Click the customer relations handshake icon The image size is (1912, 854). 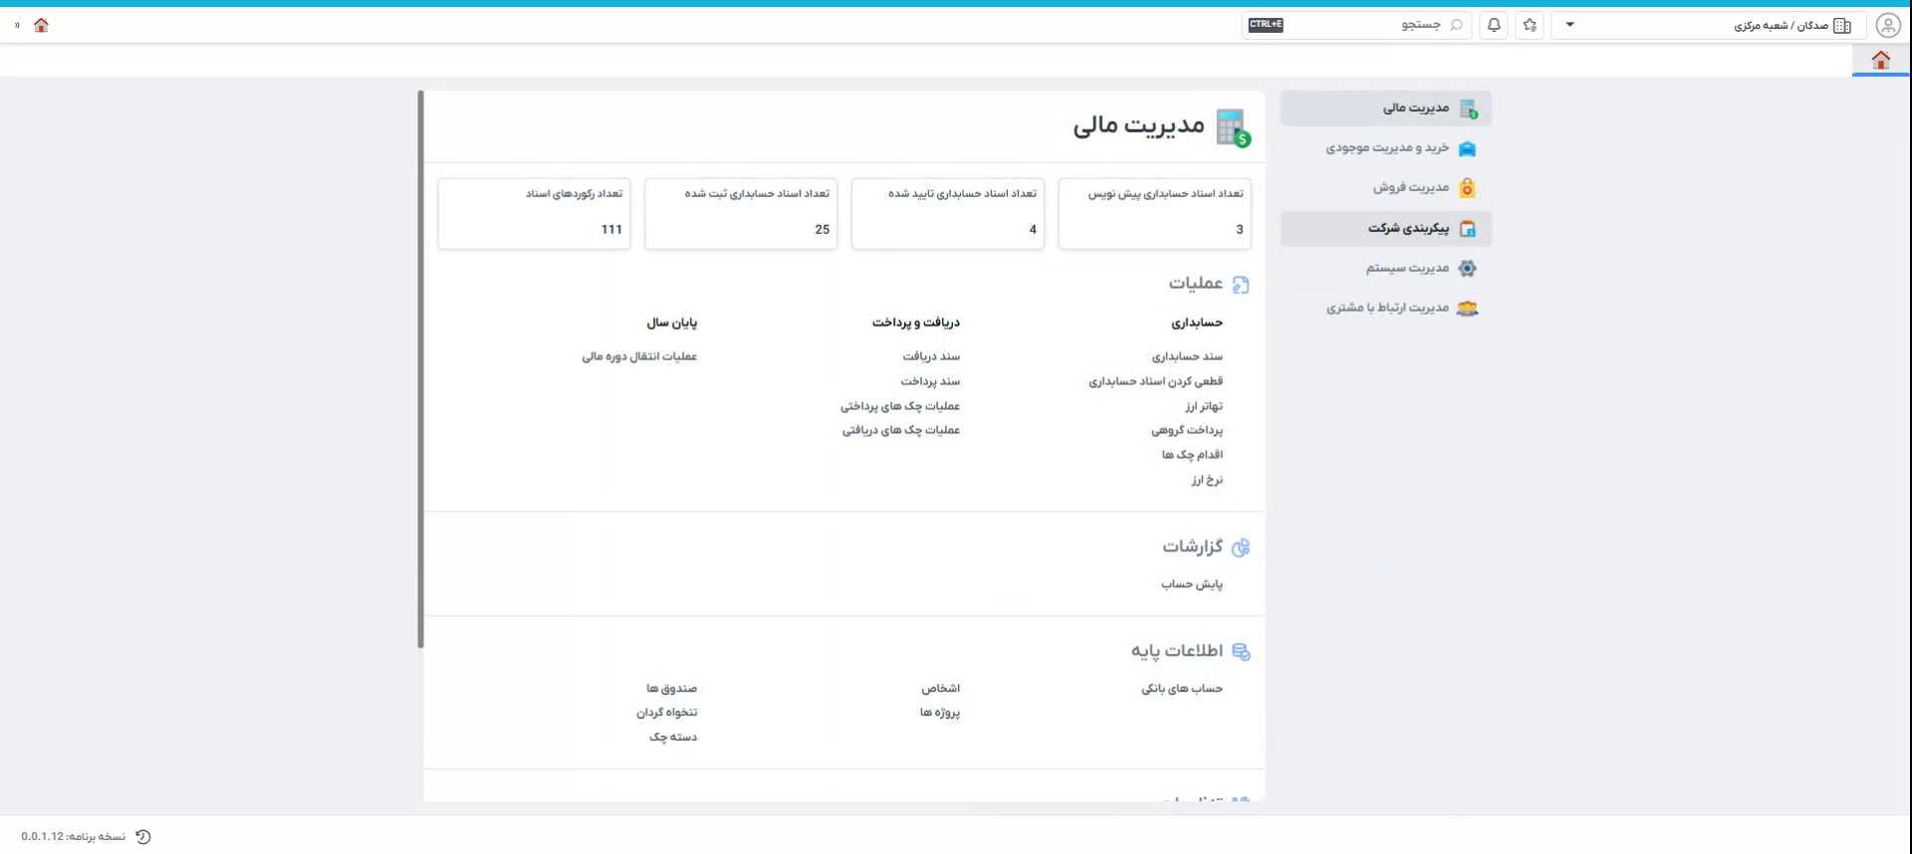pyautogui.click(x=1467, y=309)
